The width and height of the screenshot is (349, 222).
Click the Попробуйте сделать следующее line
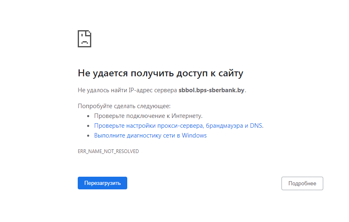[124, 106]
